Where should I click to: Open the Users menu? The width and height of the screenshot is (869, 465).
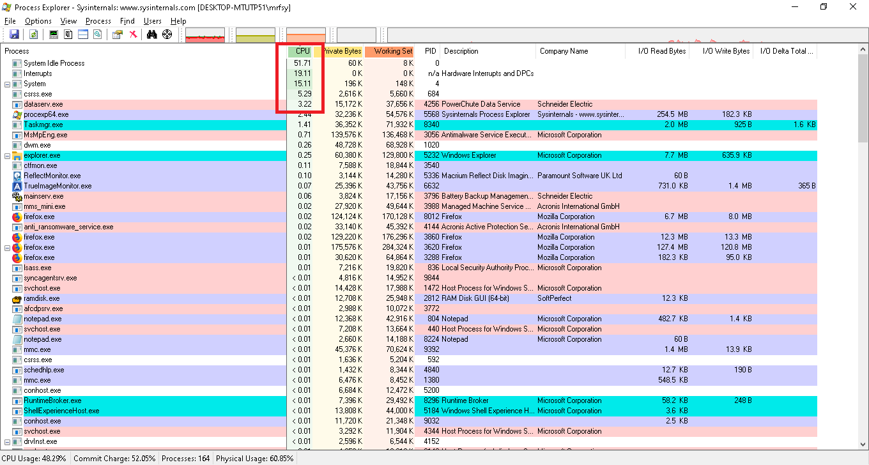tap(153, 20)
